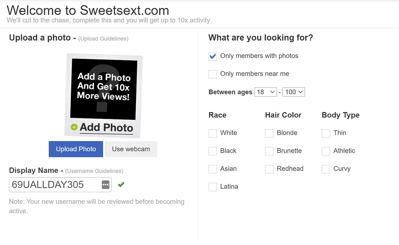Screen dimensions: 399x245
Task: Enable the Latina checkbox
Action: point(212,187)
